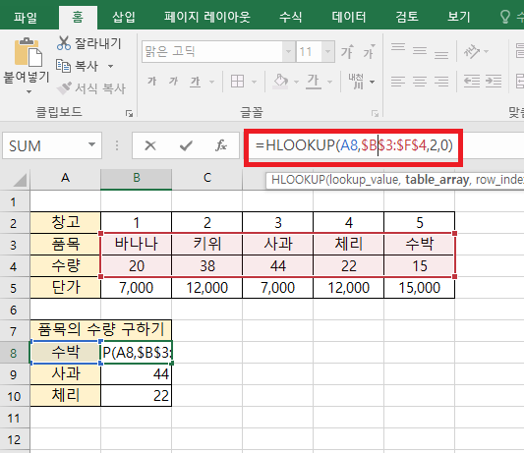This screenshot has height=453, width=524.
Task: Toggle underline 가 formatting
Action: click(x=196, y=82)
